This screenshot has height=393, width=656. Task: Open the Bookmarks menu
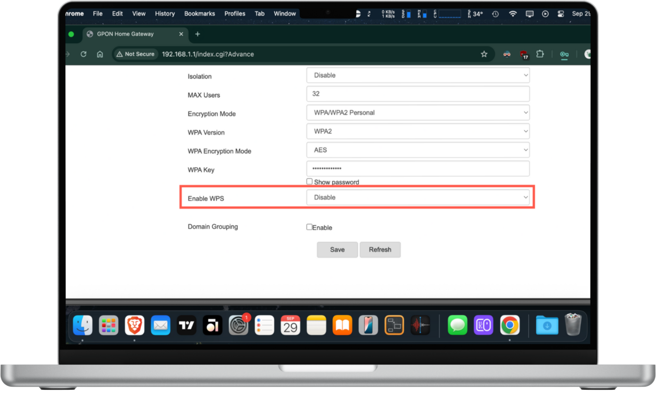tap(199, 14)
